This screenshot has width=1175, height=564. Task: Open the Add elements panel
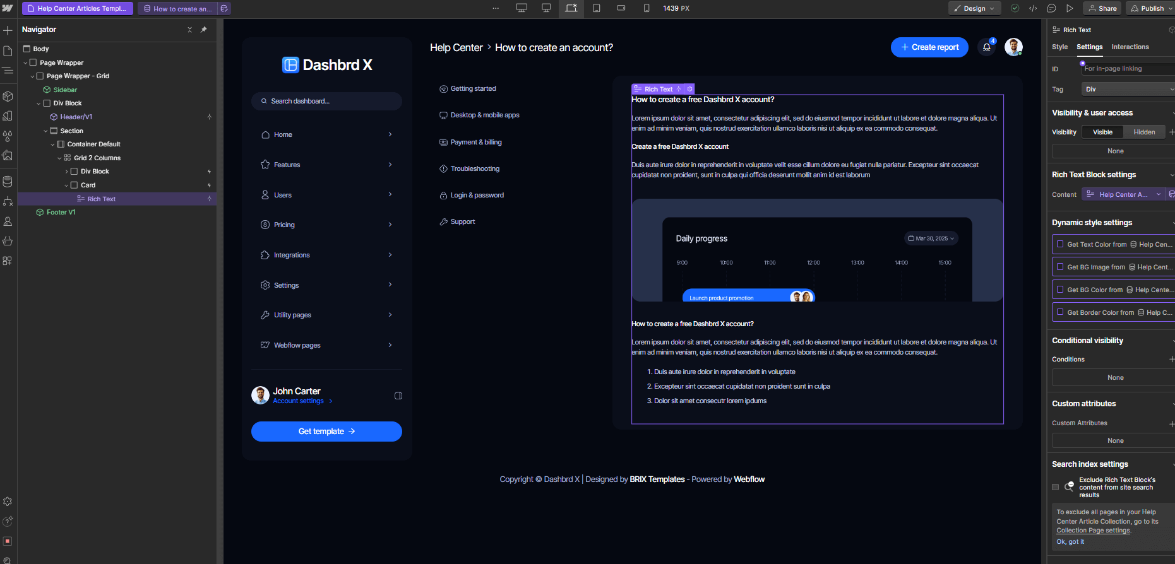click(x=8, y=30)
